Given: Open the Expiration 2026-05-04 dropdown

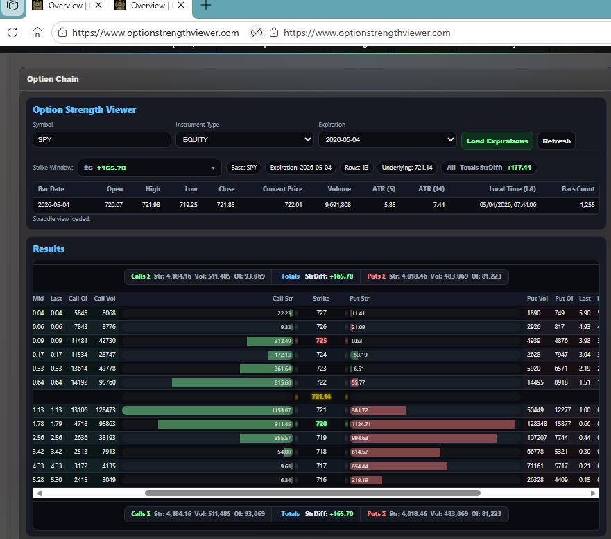Looking at the screenshot, I should [x=388, y=139].
